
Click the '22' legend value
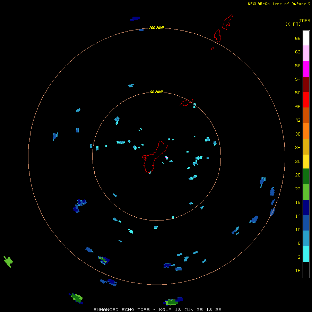tap(298, 189)
